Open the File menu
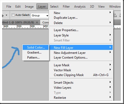Screen dimensions: 124x104 9,7
